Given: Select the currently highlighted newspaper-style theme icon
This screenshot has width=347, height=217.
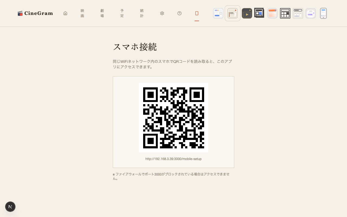Looking at the screenshot, I should tap(232, 13).
